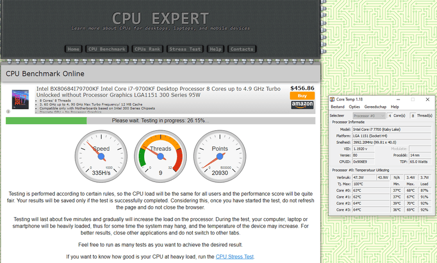Open the Intel Core i7-9700KF product title link
437x263 pixels.
(x=158, y=92)
